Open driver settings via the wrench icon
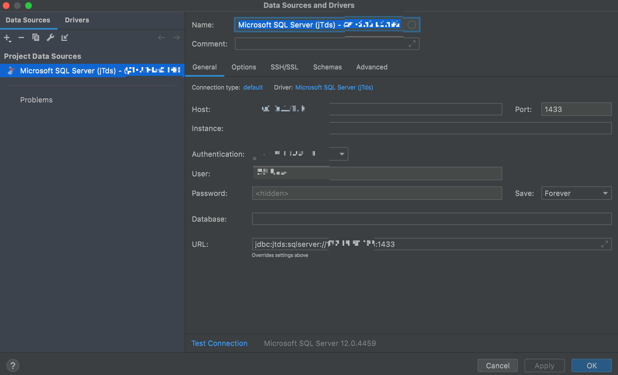The height and width of the screenshot is (375, 618). point(50,37)
